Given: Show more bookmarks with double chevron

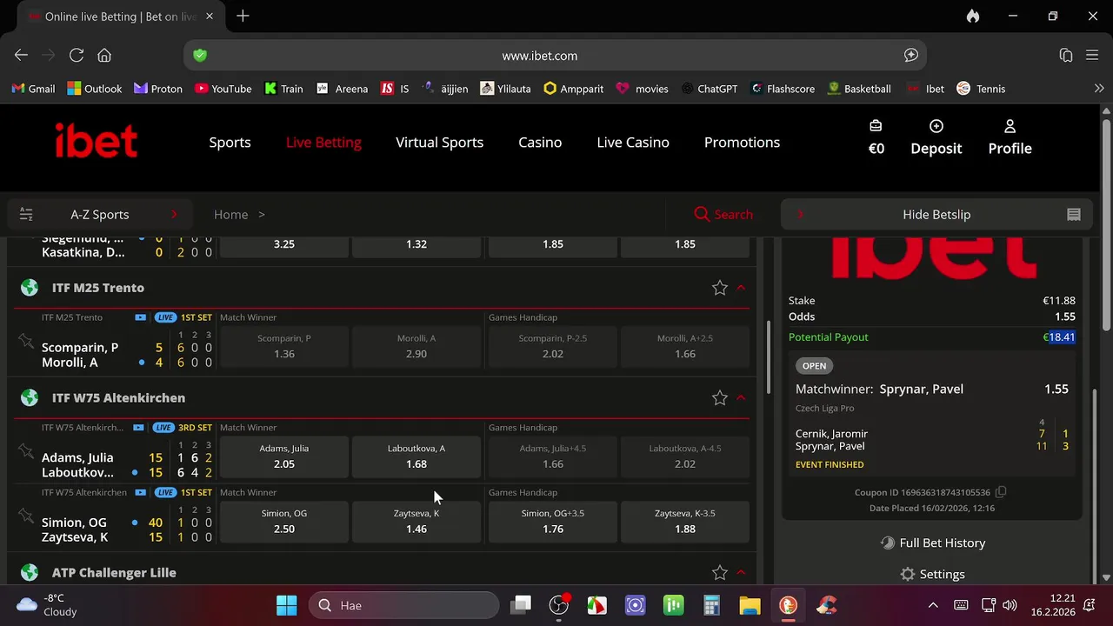Looking at the screenshot, I should 1099,89.
